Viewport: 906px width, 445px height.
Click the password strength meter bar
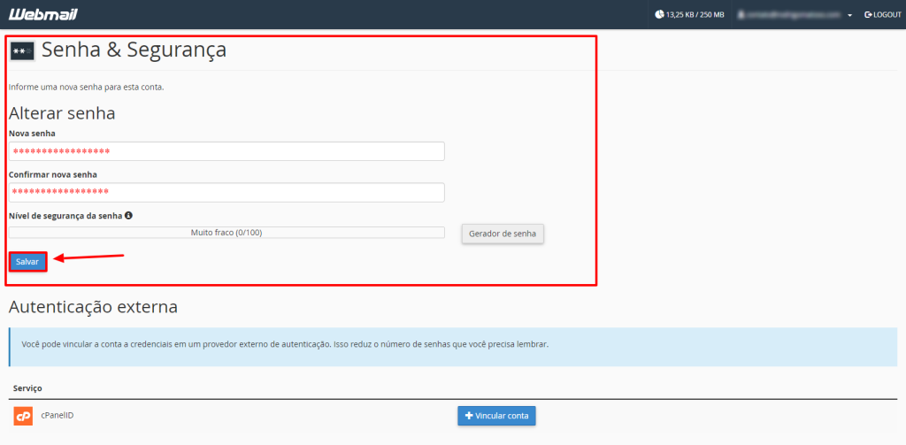click(226, 233)
